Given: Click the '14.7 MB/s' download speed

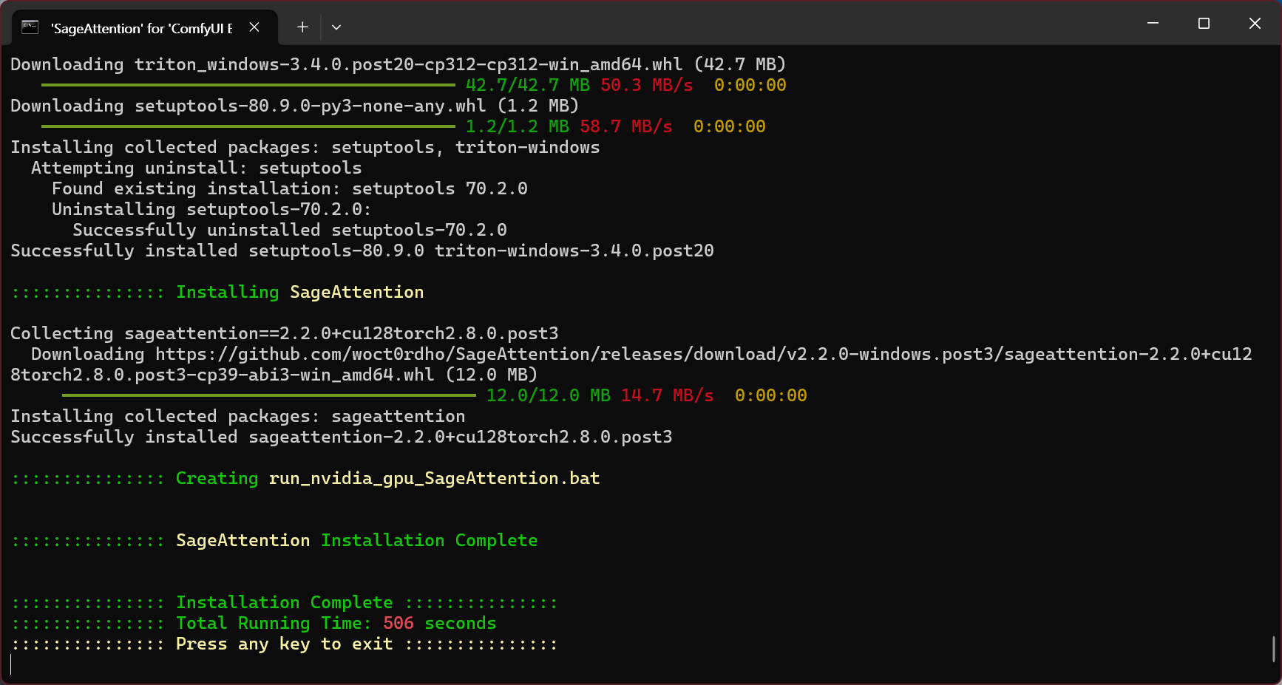Looking at the screenshot, I should click(667, 395).
